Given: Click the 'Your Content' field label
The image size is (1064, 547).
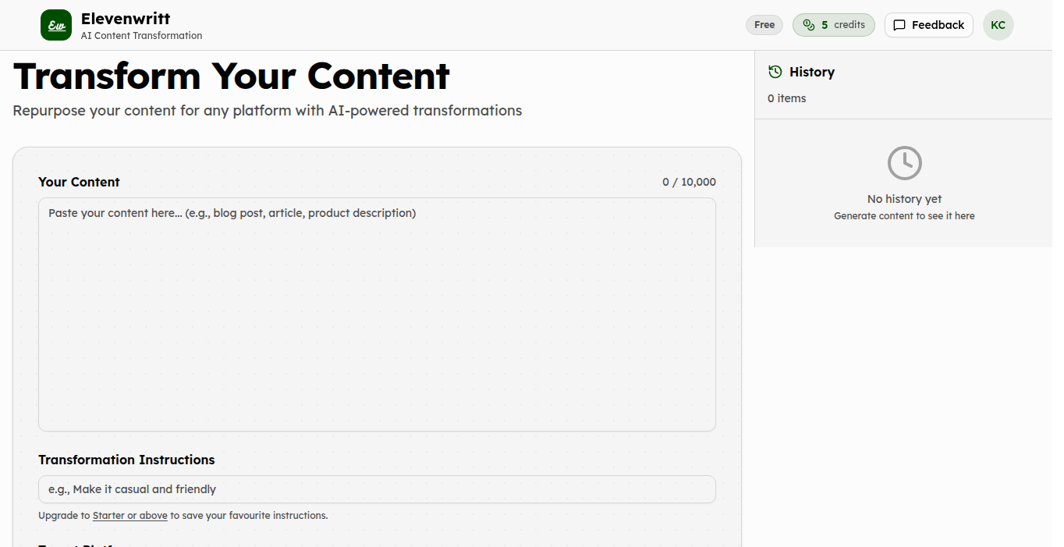Looking at the screenshot, I should [x=79, y=182].
